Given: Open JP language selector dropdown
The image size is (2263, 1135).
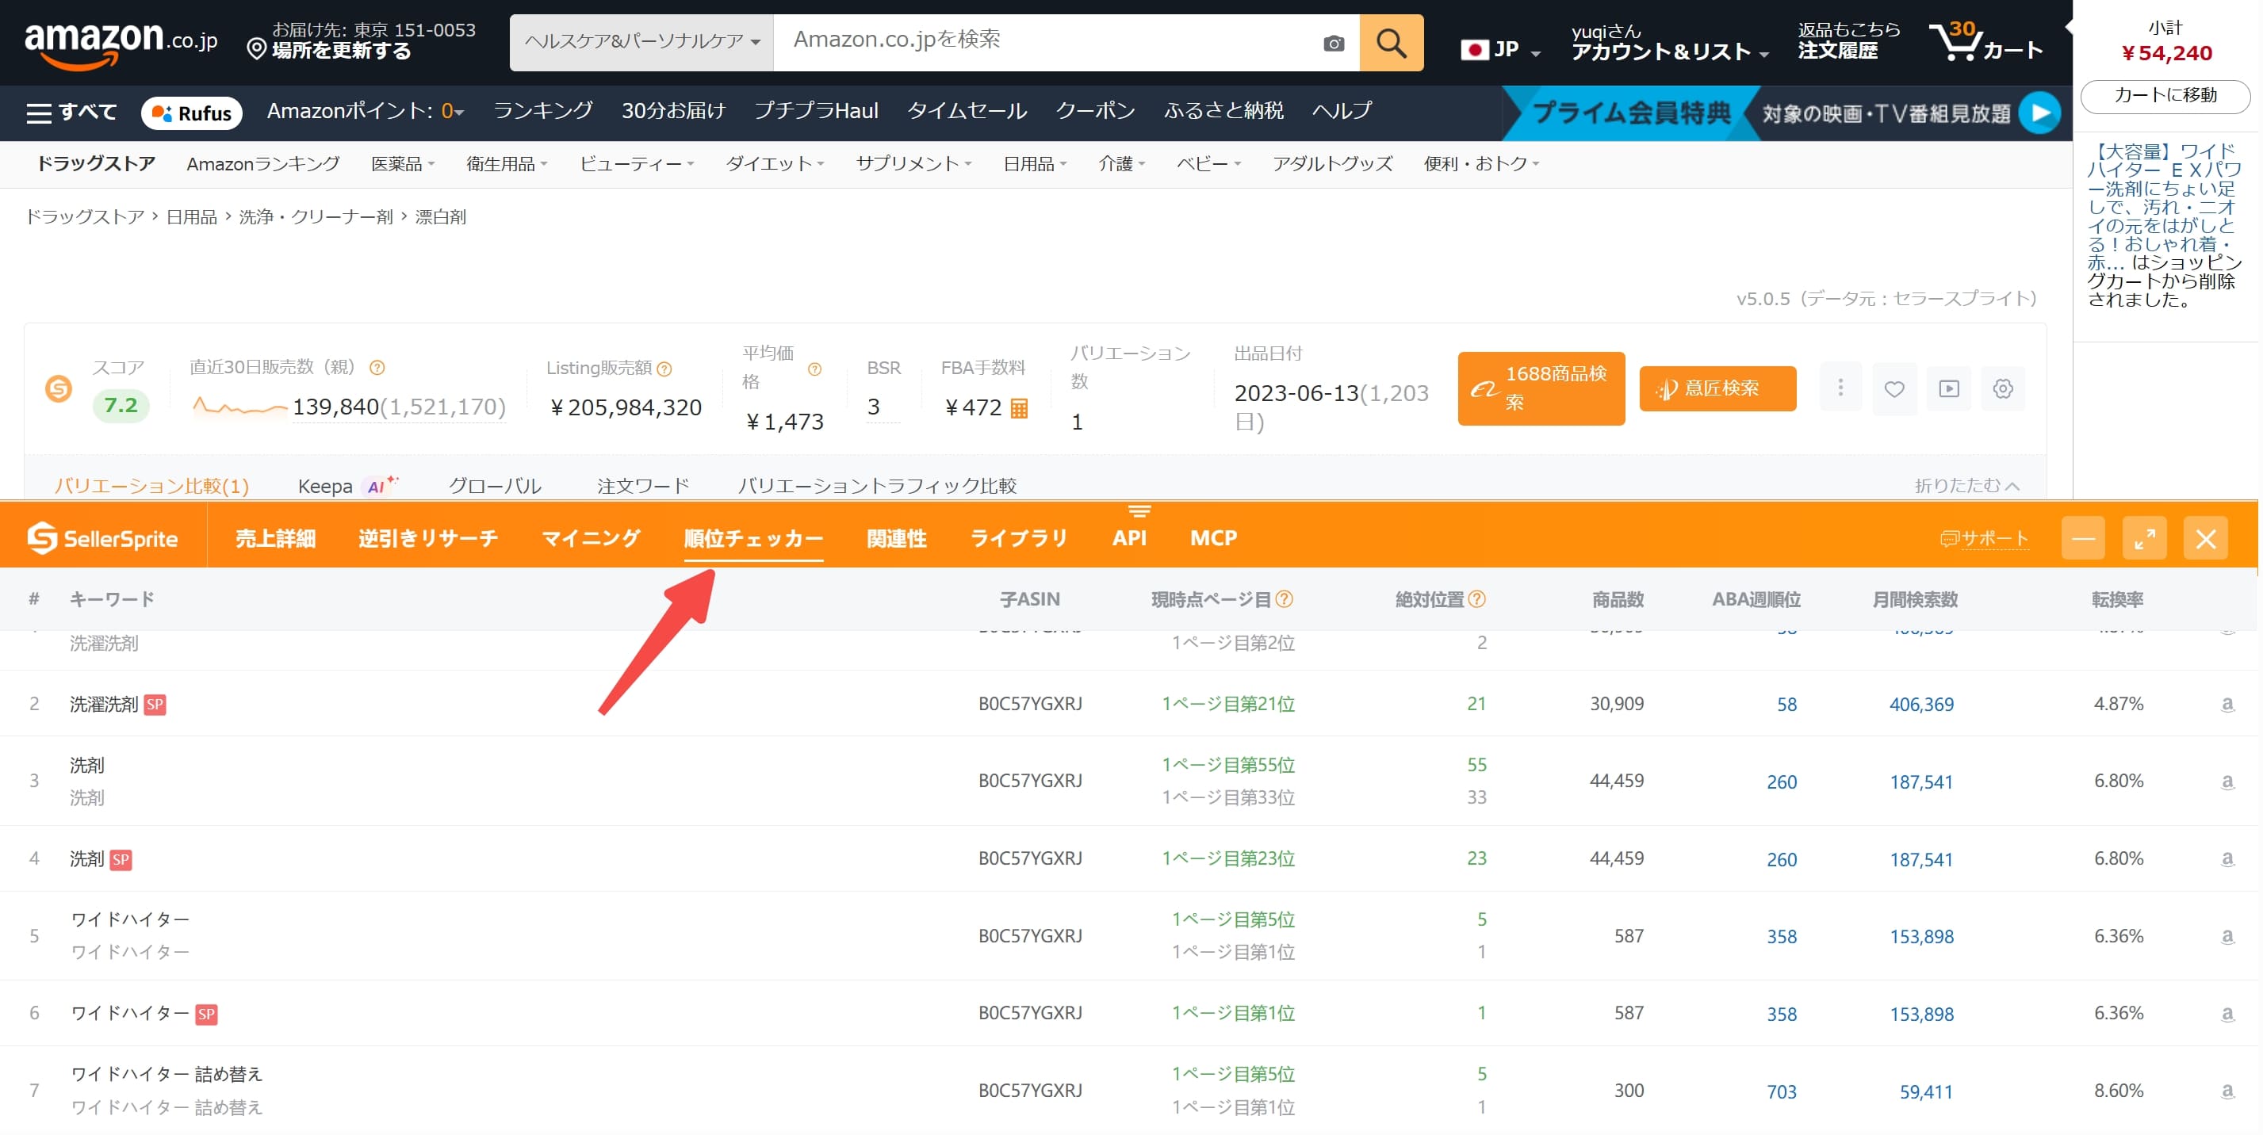Looking at the screenshot, I should [x=1501, y=48].
